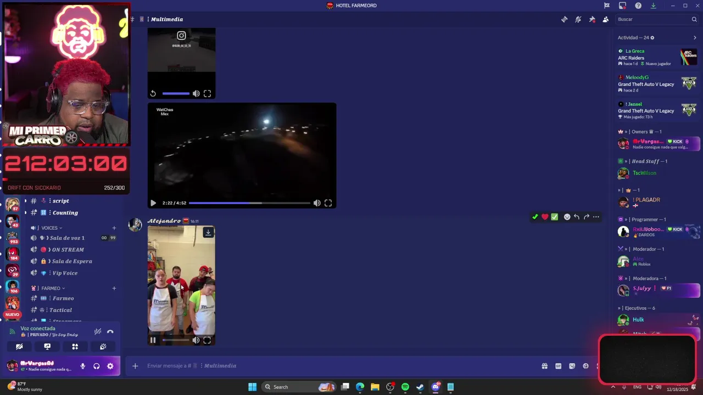Viewport: 703px width, 395px height.
Task: Toggle microphone mute in user panel
Action: pos(83,366)
